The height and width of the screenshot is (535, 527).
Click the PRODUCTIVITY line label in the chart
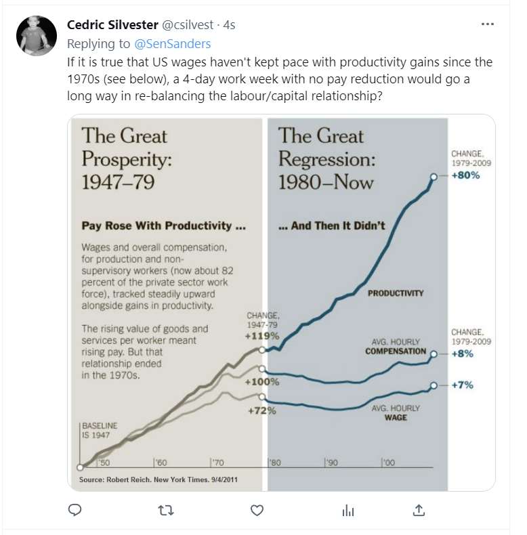[396, 293]
